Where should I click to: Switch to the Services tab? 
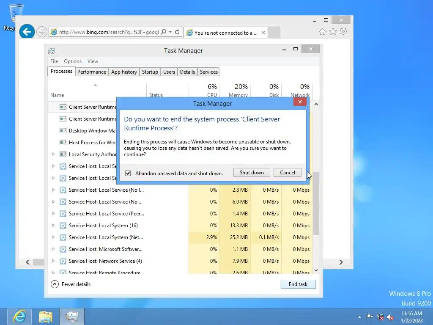click(209, 72)
